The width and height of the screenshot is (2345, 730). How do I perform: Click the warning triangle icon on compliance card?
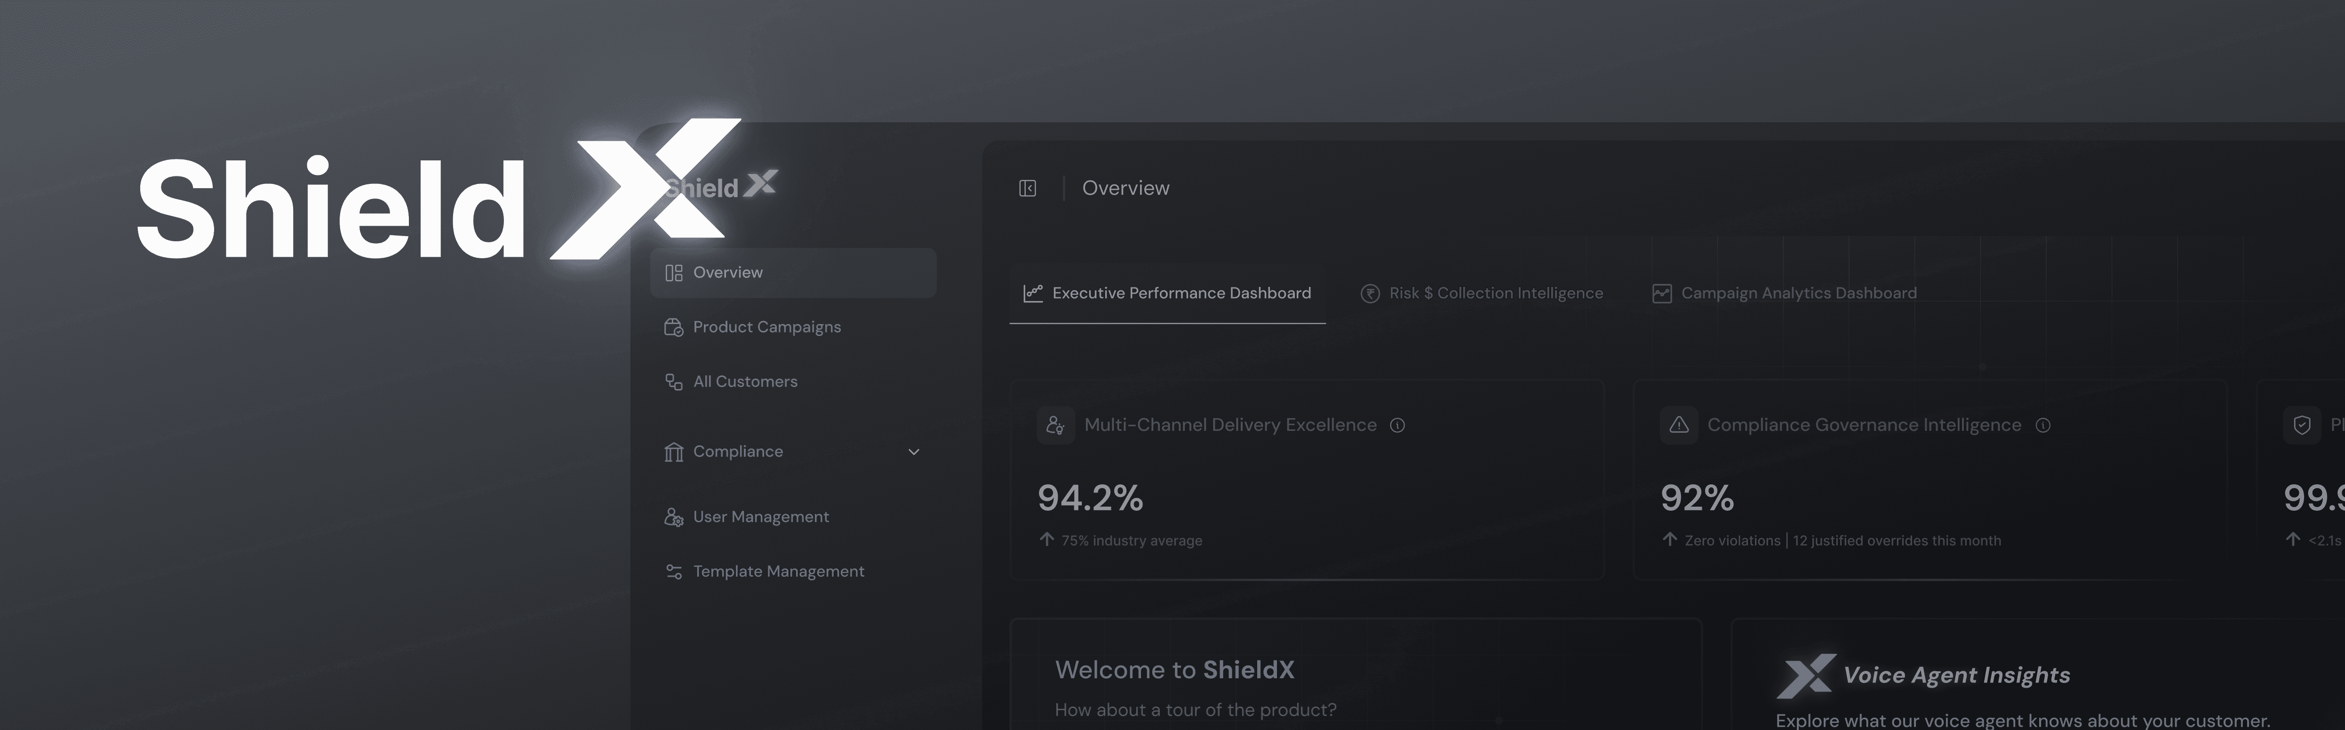tap(1679, 425)
